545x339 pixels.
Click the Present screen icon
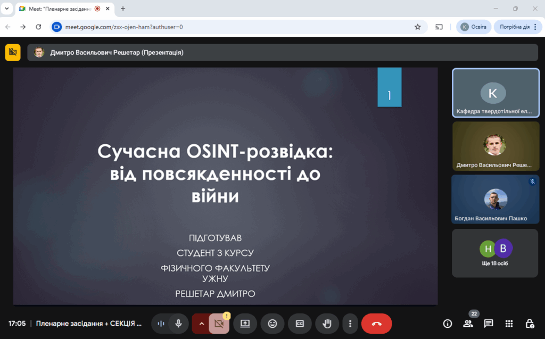245,324
